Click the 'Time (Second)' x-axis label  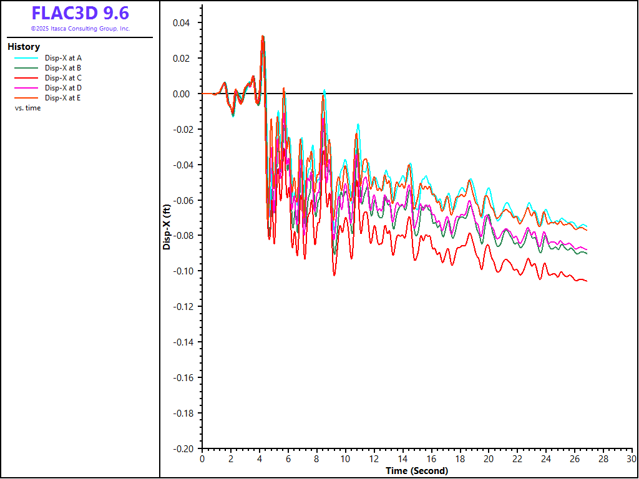(x=416, y=471)
